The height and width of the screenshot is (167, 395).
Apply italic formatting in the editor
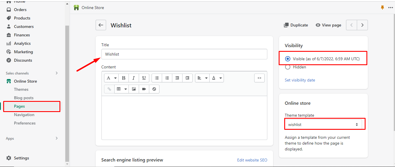click(x=134, y=78)
